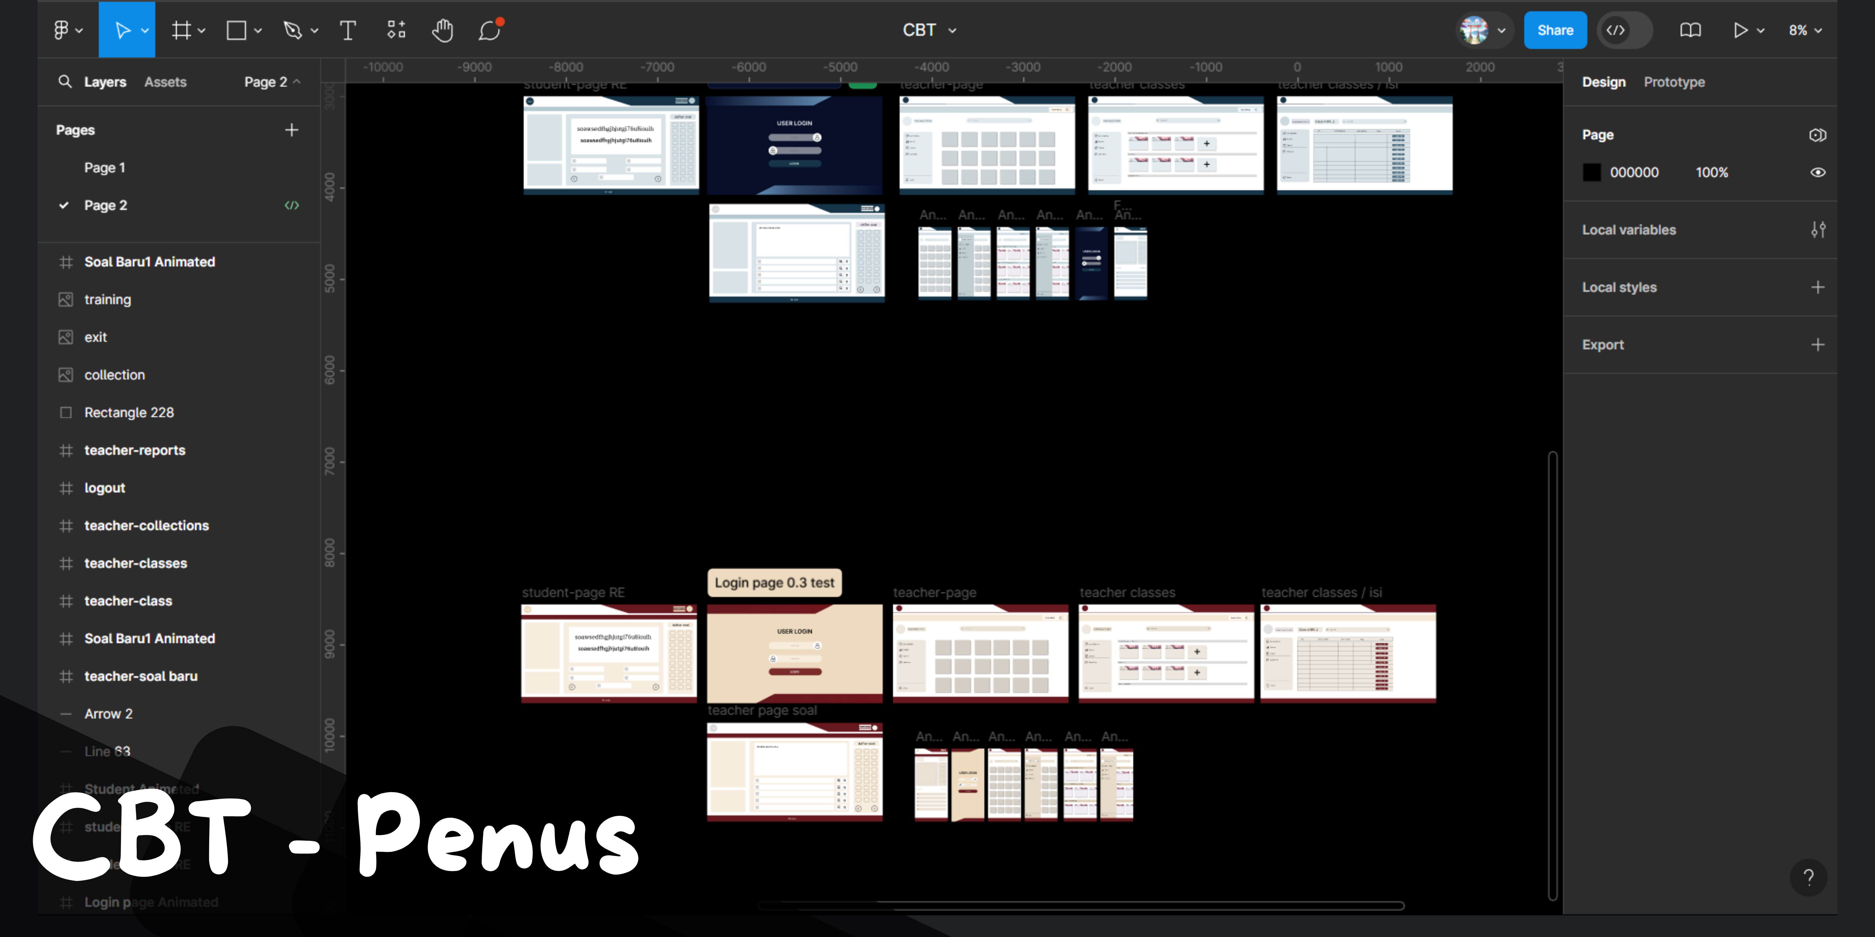Open the Resources components tool

point(396,30)
